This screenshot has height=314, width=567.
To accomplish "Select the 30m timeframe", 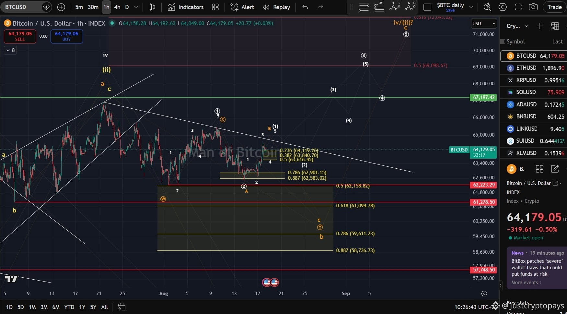I will point(93,7).
